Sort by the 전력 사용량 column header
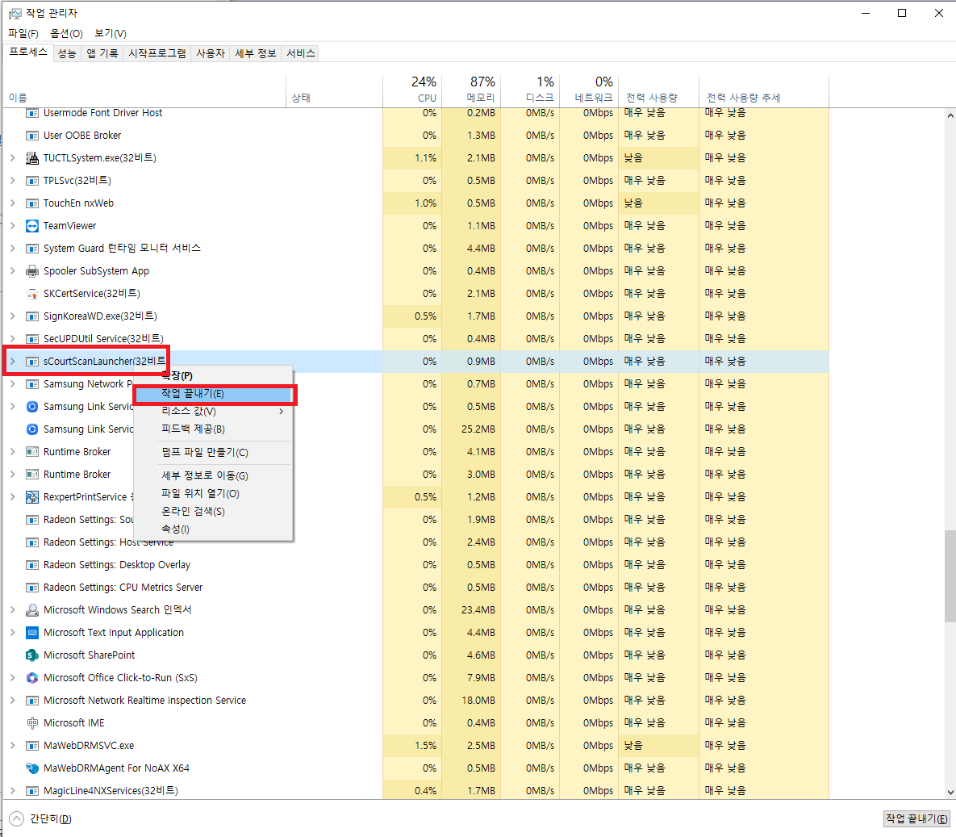The width and height of the screenshot is (956, 837). coord(658,90)
